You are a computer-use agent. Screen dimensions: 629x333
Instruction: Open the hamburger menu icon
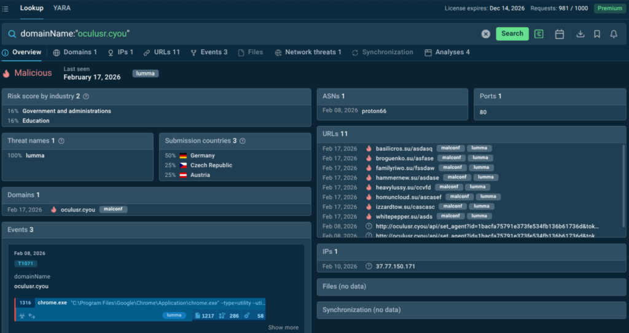coord(6,9)
